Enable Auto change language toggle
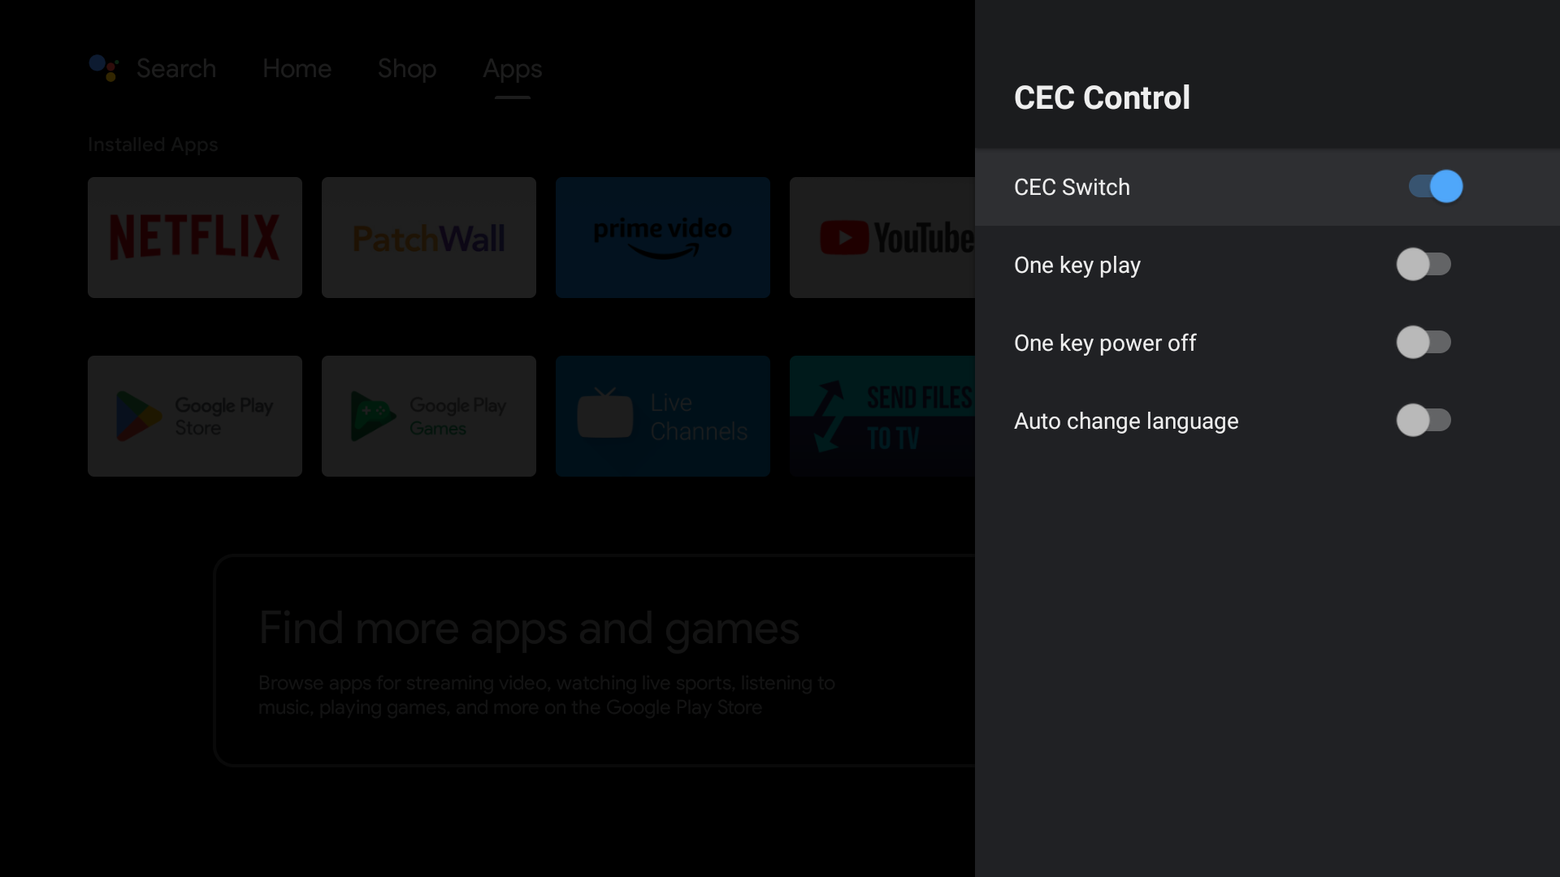The image size is (1560, 877). [1424, 420]
